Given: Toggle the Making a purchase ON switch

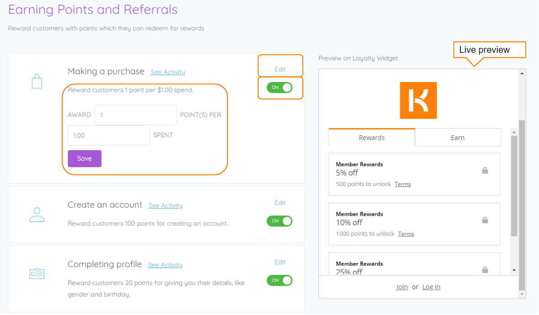Looking at the screenshot, I should pos(280,88).
